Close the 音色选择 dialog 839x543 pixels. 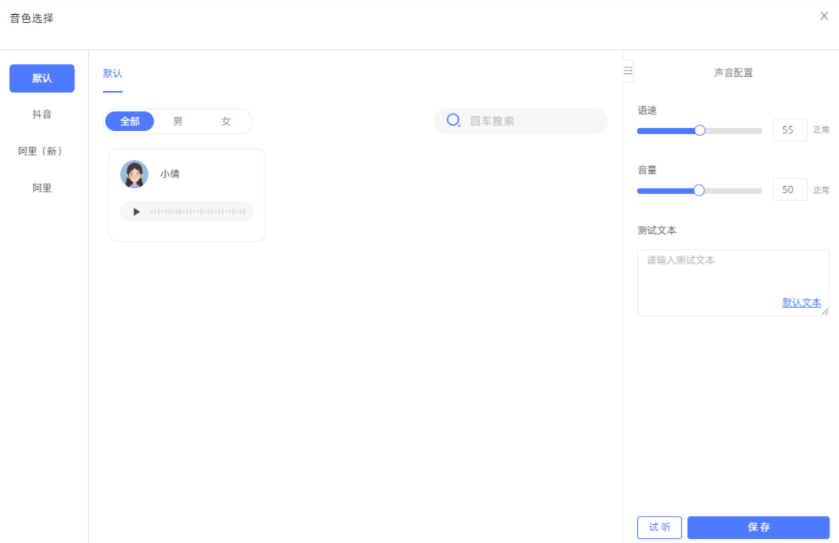tap(824, 16)
